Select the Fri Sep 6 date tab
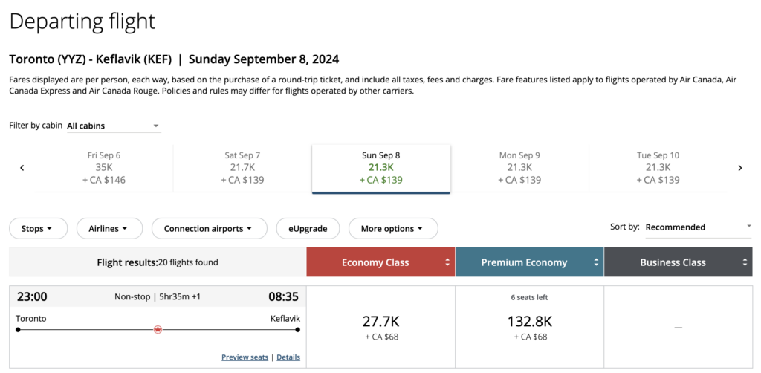Viewport: 761px width, 373px height. (104, 168)
